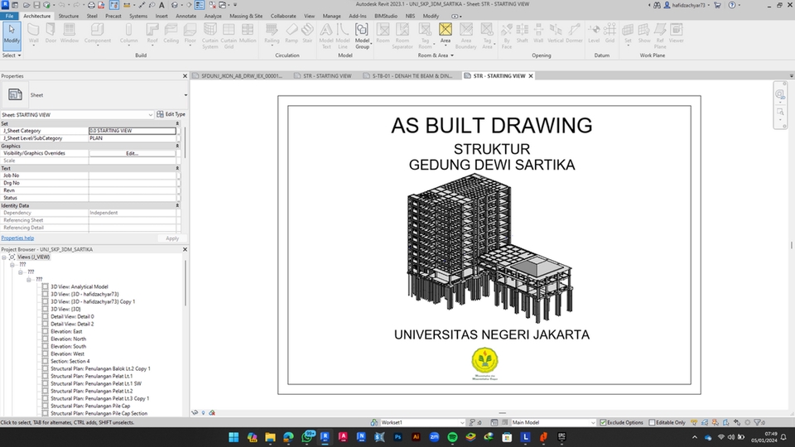Check the Structural Plan: Penulangan Pile Cap box
Screen dimensions: 795x447
point(45,406)
